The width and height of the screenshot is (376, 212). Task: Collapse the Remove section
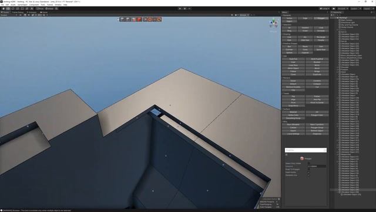point(286,78)
